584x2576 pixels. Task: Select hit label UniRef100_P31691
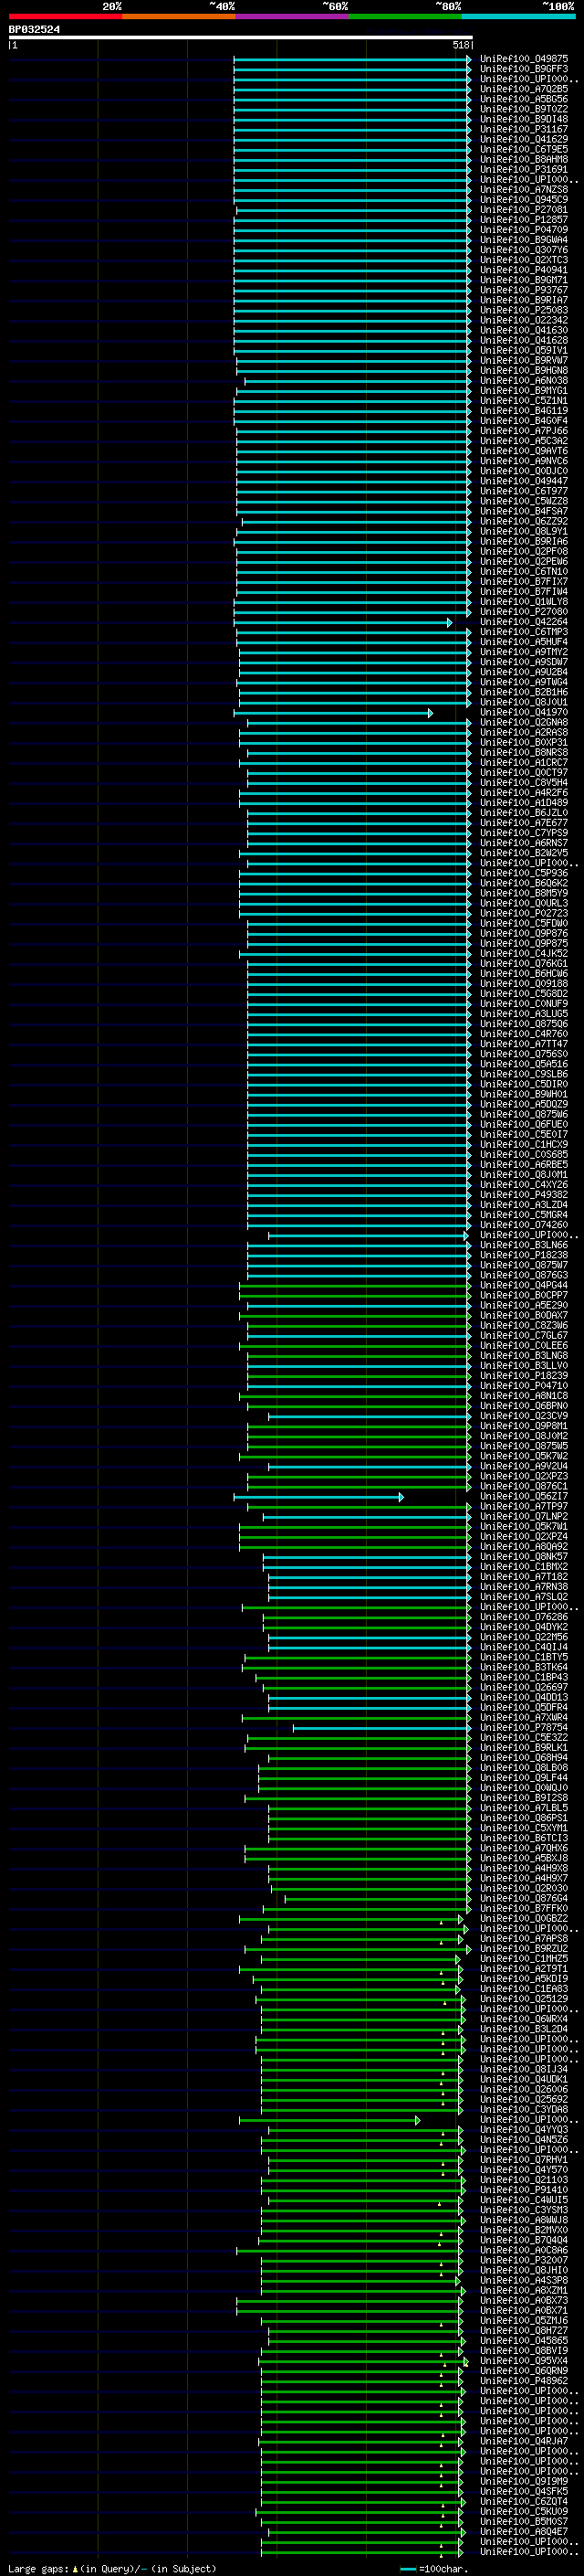coord(524,169)
